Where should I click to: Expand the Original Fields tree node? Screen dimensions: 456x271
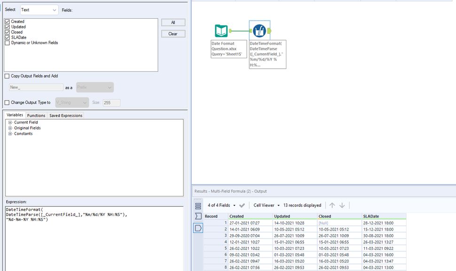(10, 128)
